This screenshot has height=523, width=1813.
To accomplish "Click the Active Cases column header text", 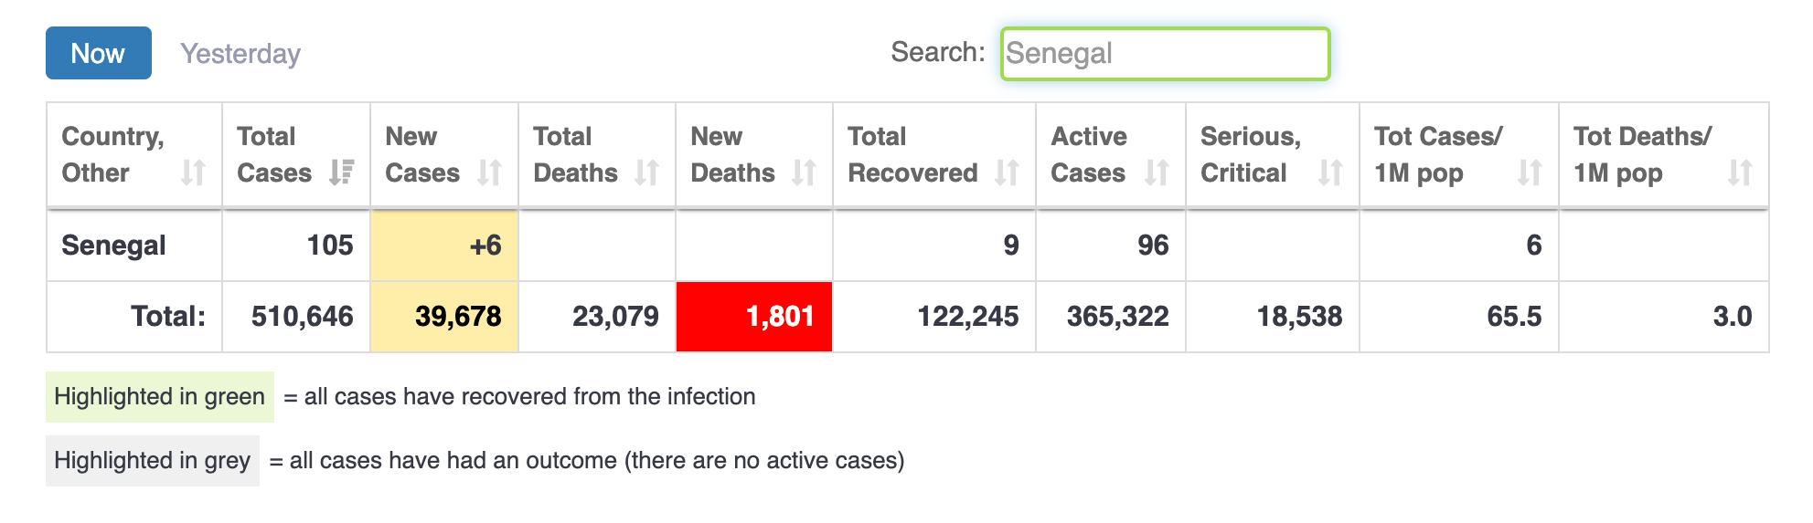I will [1089, 154].
